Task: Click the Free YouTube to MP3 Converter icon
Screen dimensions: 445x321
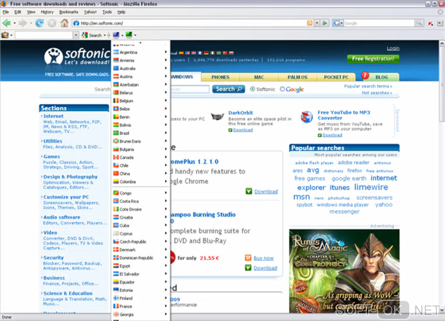Action: pos(307,117)
